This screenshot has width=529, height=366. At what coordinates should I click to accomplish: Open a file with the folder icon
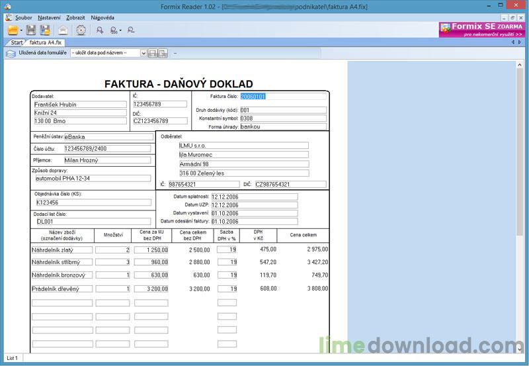coord(13,30)
